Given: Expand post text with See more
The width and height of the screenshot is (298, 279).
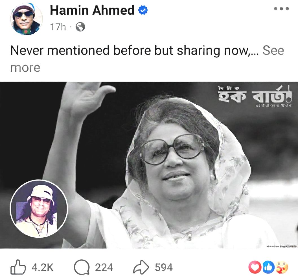Looking at the screenshot, I should [273, 51].
